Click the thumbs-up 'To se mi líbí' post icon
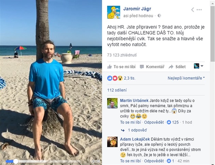Image resolution: width=215 pixels, height=165 pixels. 110,67
